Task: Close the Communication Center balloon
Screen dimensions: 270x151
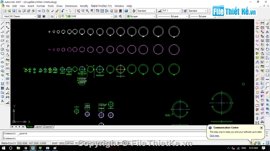Action: pyautogui.click(x=262, y=128)
